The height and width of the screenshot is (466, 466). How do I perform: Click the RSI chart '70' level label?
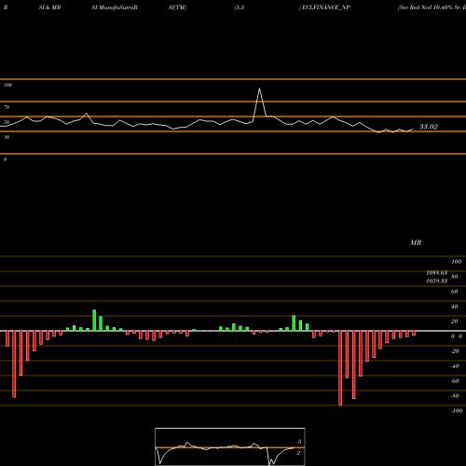point(7,107)
